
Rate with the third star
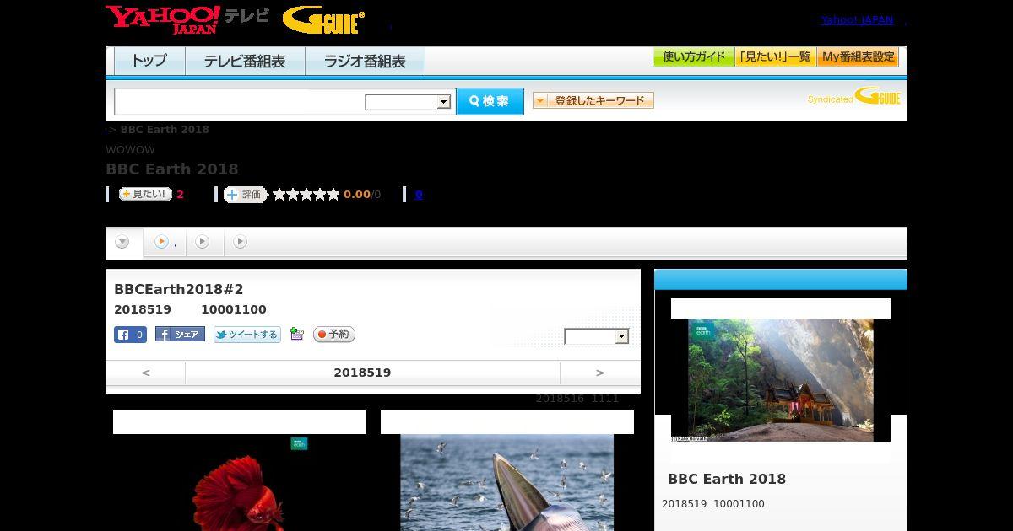[x=306, y=194]
